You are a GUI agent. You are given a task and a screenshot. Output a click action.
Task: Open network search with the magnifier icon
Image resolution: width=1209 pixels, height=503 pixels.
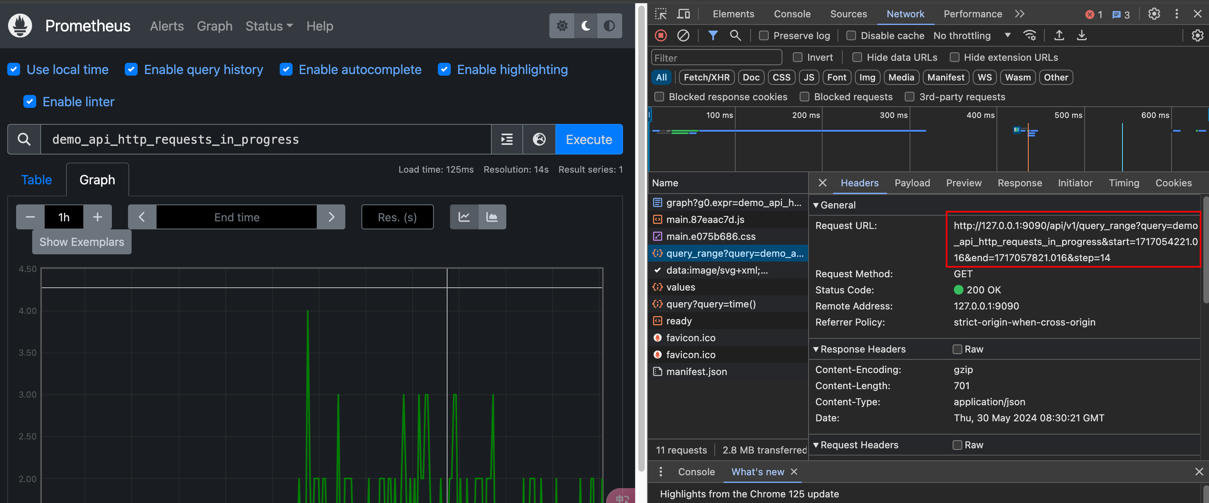click(735, 36)
